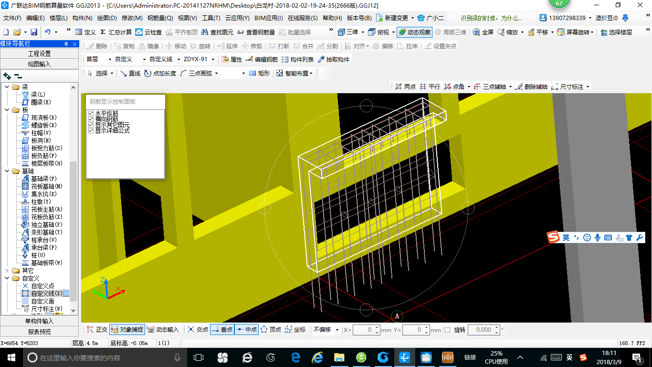The height and width of the screenshot is (367, 652).
Task: Open 属性 properties panel
Action: (232, 59)
